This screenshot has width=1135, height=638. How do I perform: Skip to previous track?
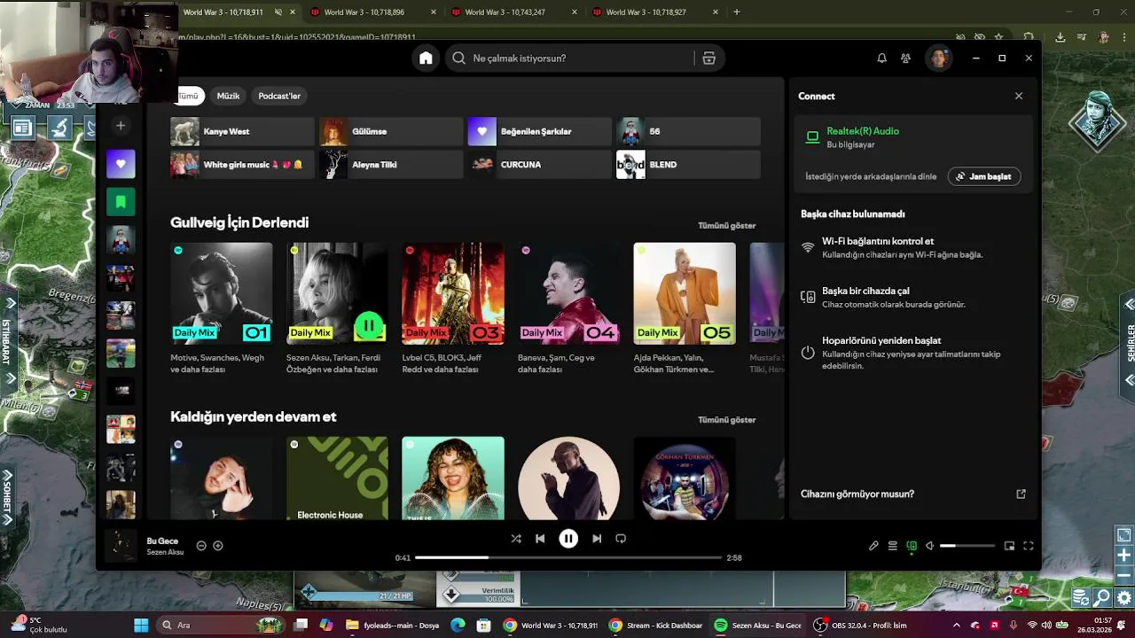540,539
